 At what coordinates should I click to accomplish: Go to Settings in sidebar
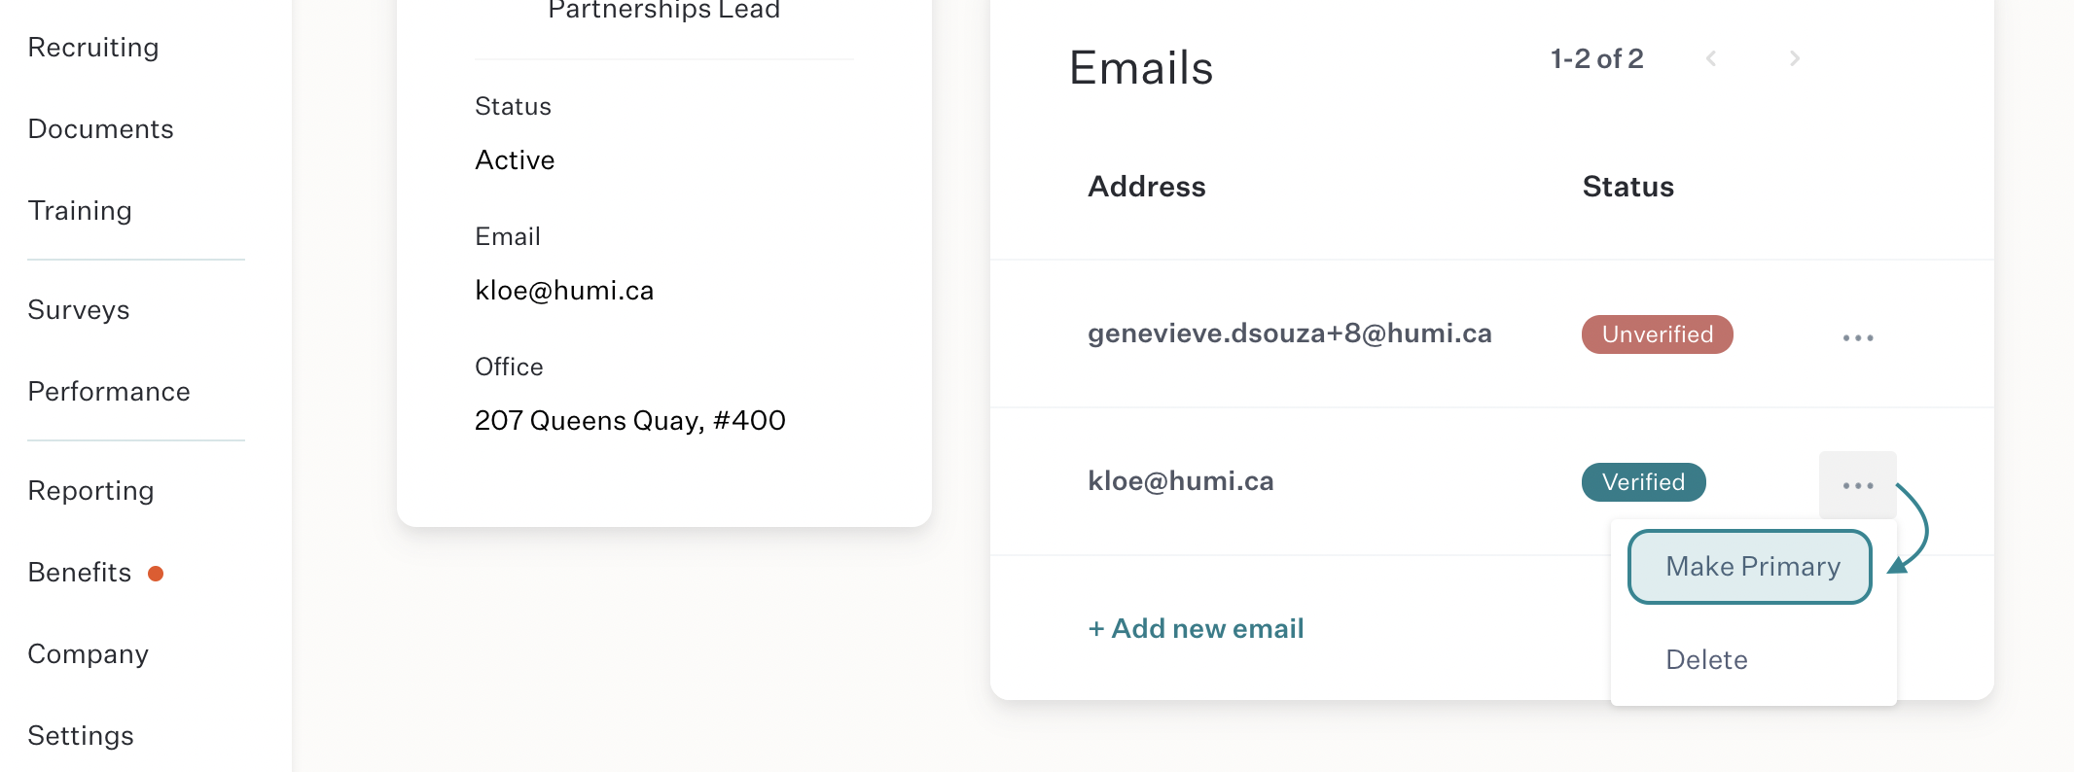point(81,736)
